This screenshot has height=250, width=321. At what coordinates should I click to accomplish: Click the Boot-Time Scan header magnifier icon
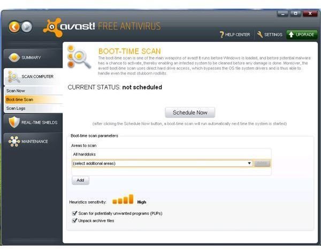tap(79, 57)
